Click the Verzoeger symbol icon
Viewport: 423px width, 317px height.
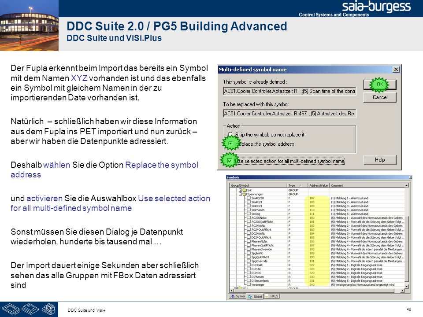(249, 285)
